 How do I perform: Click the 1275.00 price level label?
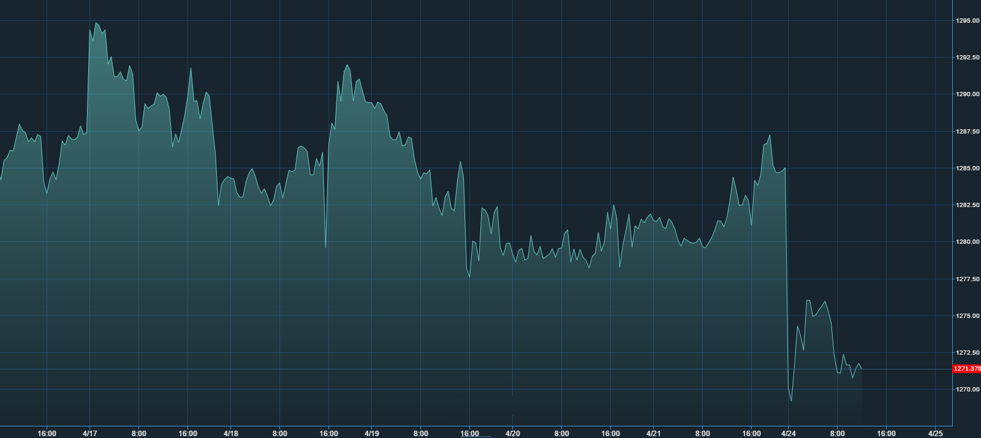tap(968, 316)
